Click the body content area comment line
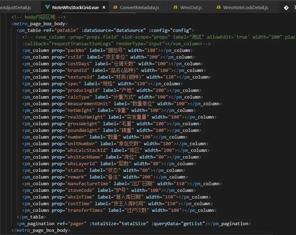Image resolution: width=296 pixels, height=235 pixels. 38,17
